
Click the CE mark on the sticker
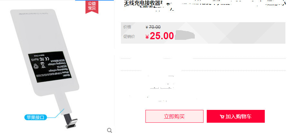click(x=47, y=59)
